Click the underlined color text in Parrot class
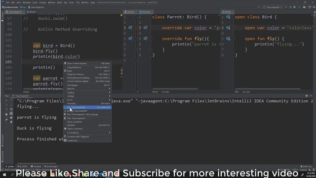 200,28
